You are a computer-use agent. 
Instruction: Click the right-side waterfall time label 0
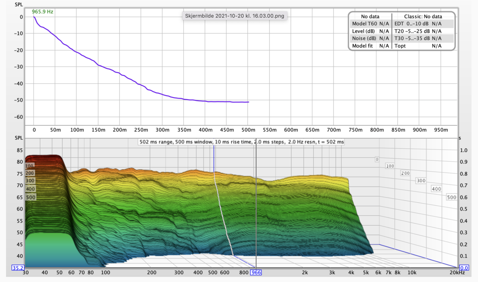coord(377,159)
